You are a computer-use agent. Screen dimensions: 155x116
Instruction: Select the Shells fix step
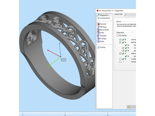[100, 41]
